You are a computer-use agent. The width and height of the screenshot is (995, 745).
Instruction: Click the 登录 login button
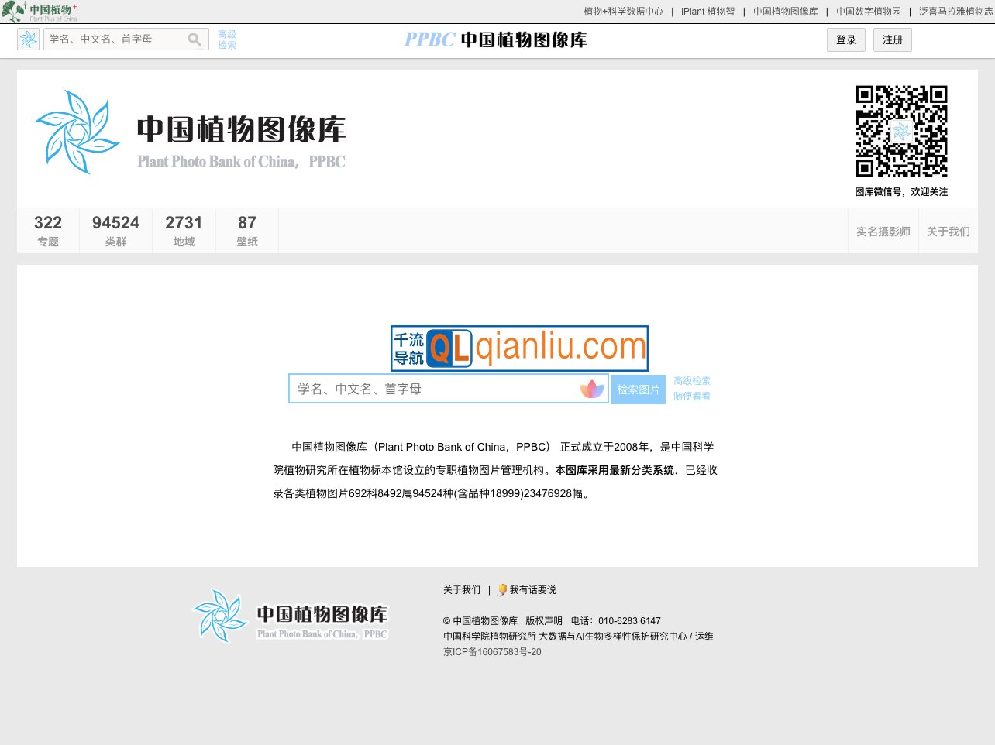pyautogui.click(x=845, y=39)
